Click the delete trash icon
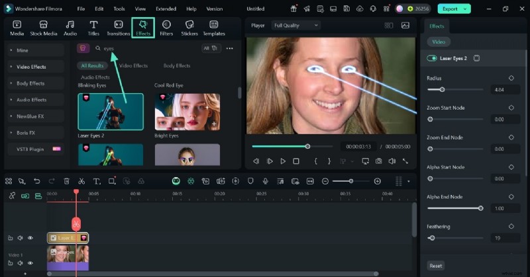The height and width of the screenshot is (277, 530). point(67,181)
